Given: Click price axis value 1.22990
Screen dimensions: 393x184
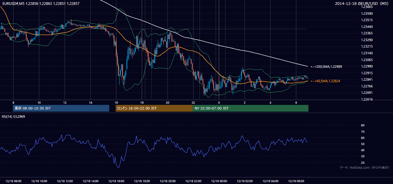Looking at the screenshot, I should 367,66.
